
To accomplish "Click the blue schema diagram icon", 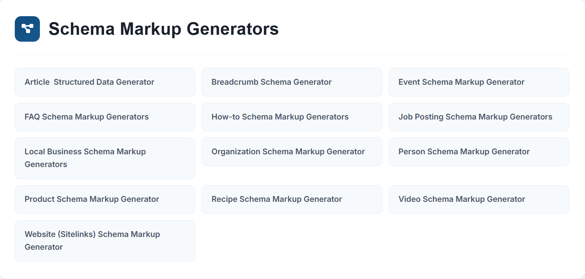I will (27, 29).
